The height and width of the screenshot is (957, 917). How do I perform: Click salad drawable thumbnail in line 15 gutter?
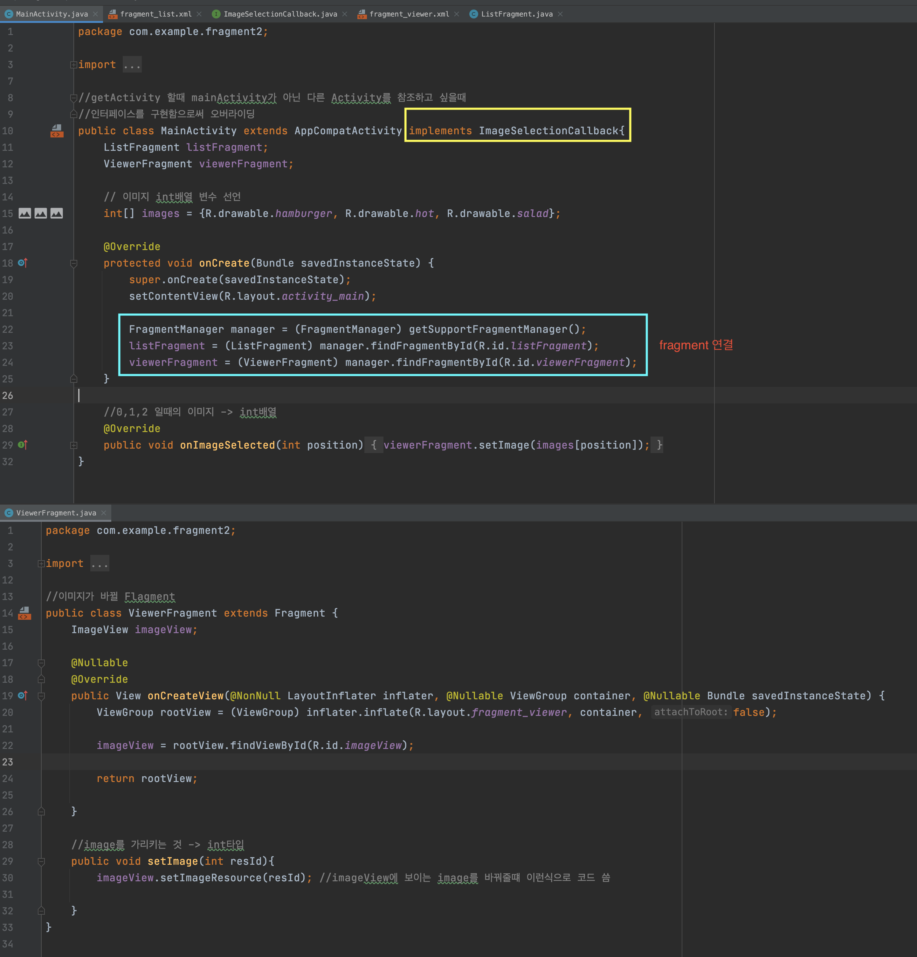click(57, 213)
